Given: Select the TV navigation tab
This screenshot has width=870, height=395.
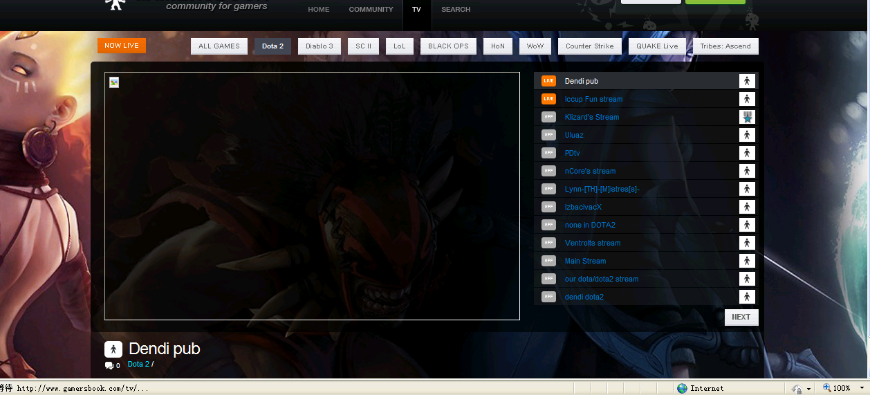Looking at the screenshot, I should pos(416,10).
